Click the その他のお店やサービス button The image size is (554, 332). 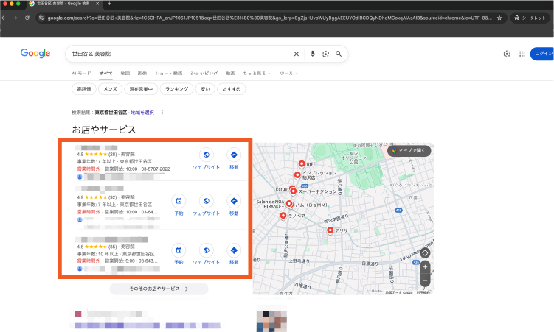coord(159,289)
